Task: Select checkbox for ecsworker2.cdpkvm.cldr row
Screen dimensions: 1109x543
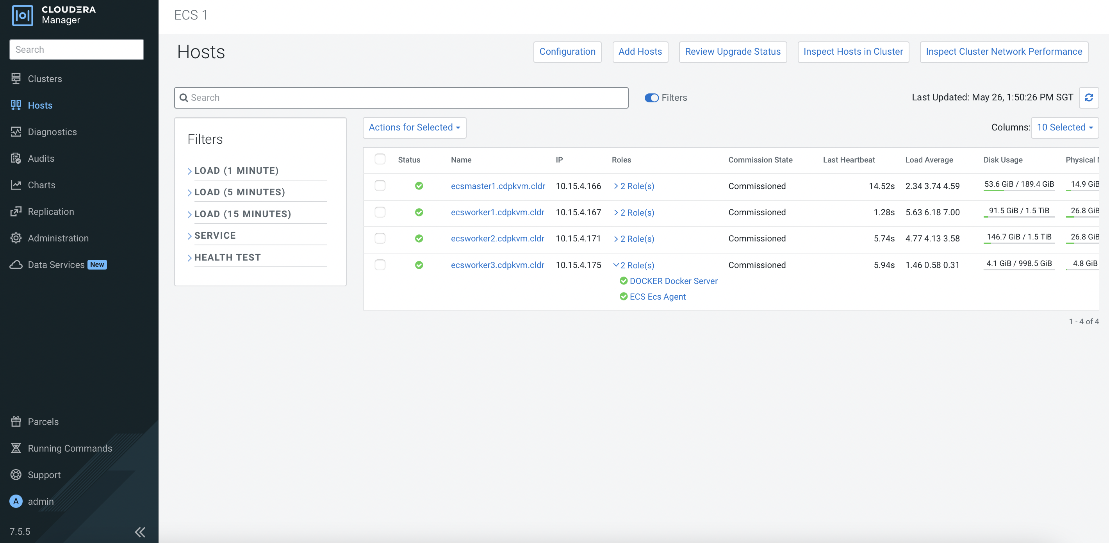Action: click(380, 238)
